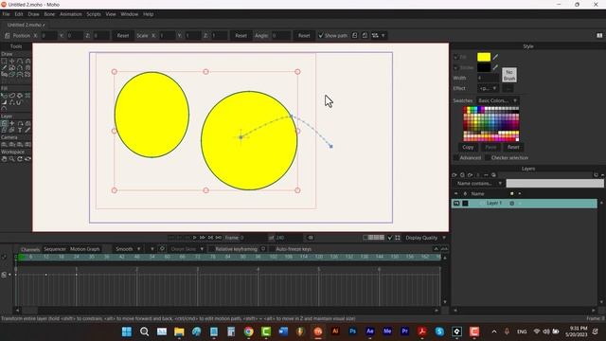606x341 pixels.
Task: Select the Insert Text tool
Action: 20,131
